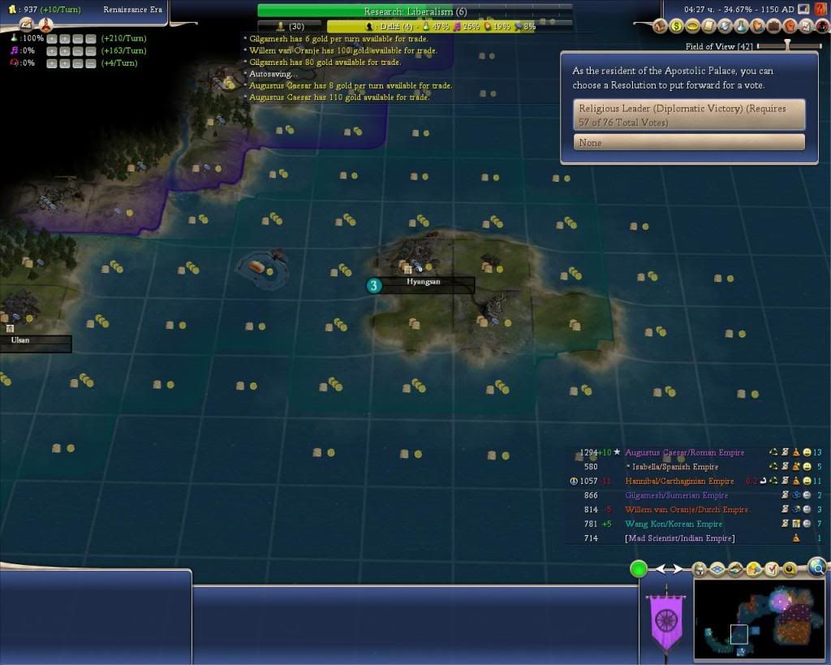
Task: Open the main menu screen icon
Action: (x=803, y=9)
